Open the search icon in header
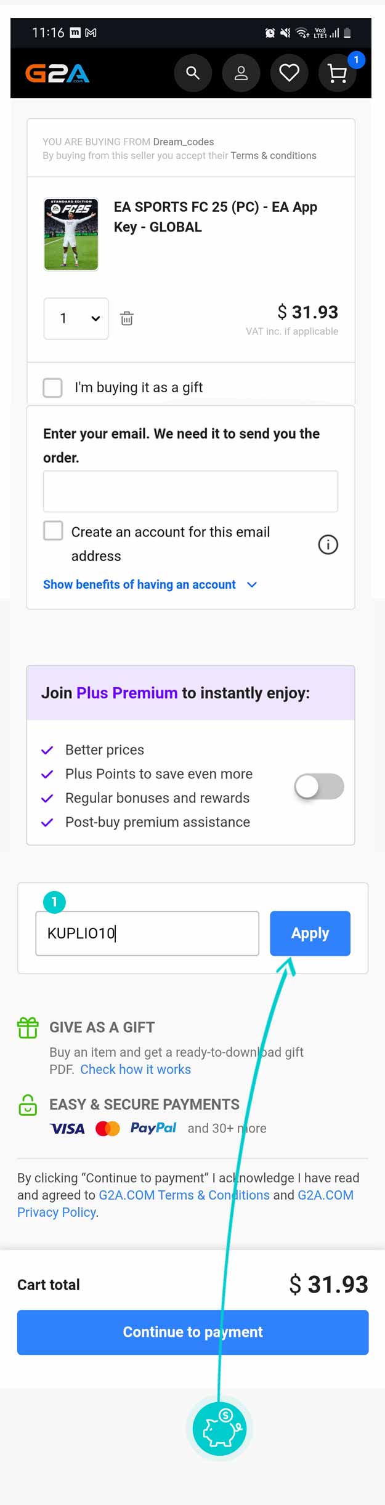This screenshot has width=385, height=1505. pyautogui.click(x=193, y=73)
